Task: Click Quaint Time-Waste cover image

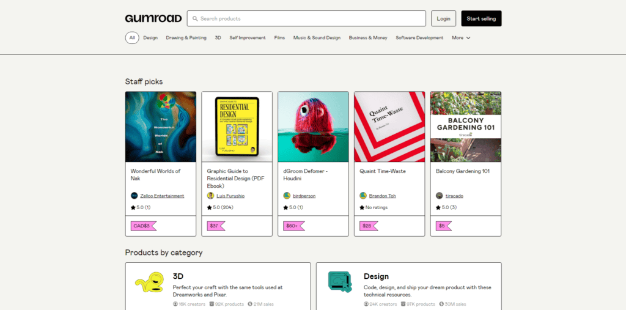Action: (x=389, y=127)
